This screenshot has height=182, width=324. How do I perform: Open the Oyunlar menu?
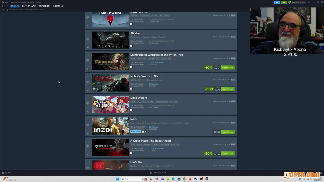(x=31, y=2)
